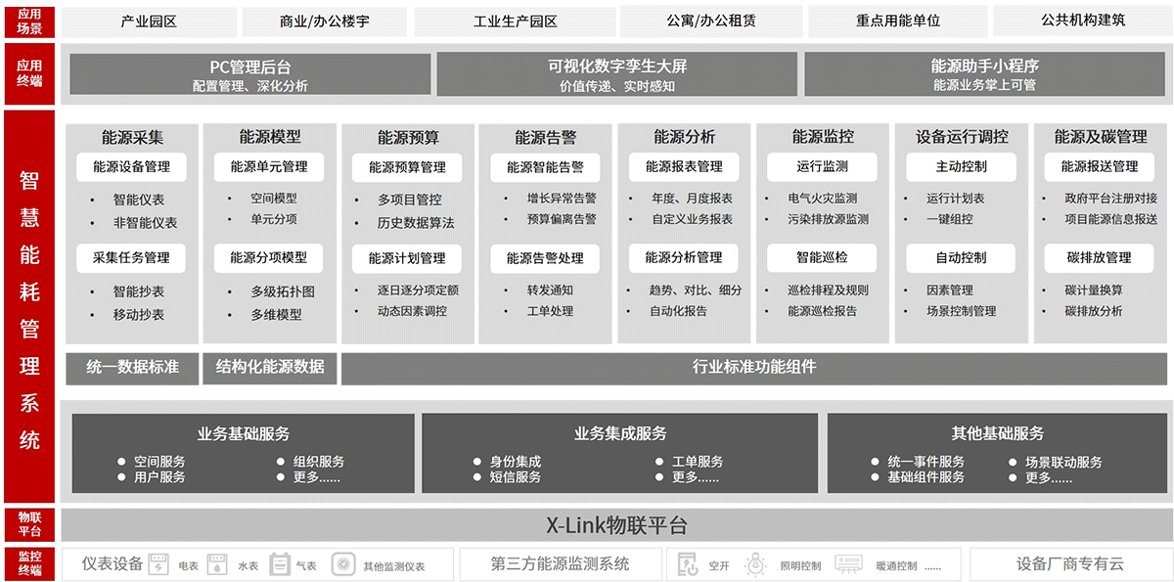Click the air switch (空开) icon
The image size is (1174, 582).
pyautogui.click(x=688, y=564)
